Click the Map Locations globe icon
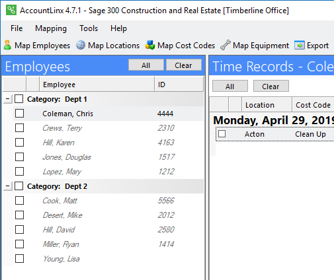The height and width of the screenshot is (280, 334). pos(81,45)
